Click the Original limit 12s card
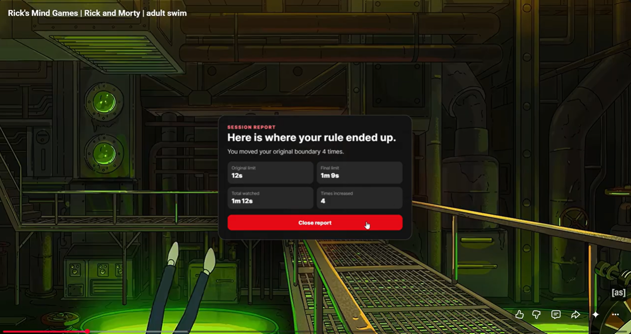The height and width of the screenshot is (334, 631). (270, 173)
